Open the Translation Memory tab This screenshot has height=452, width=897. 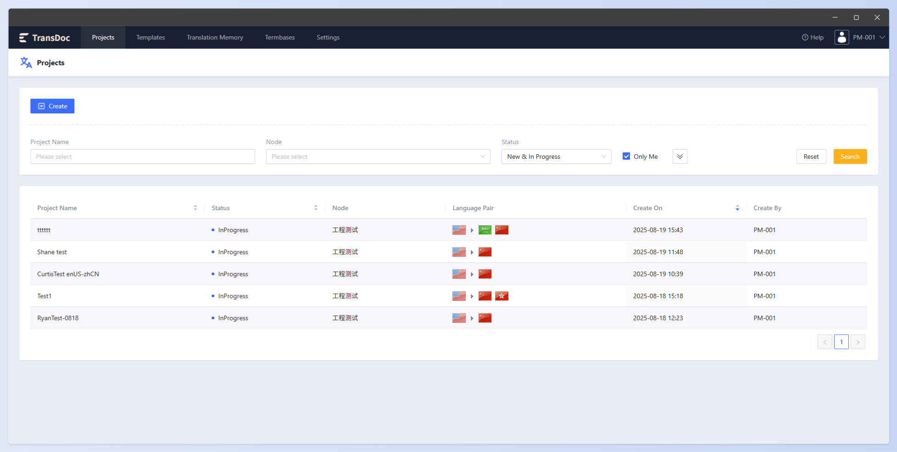[x=215, y=38]
